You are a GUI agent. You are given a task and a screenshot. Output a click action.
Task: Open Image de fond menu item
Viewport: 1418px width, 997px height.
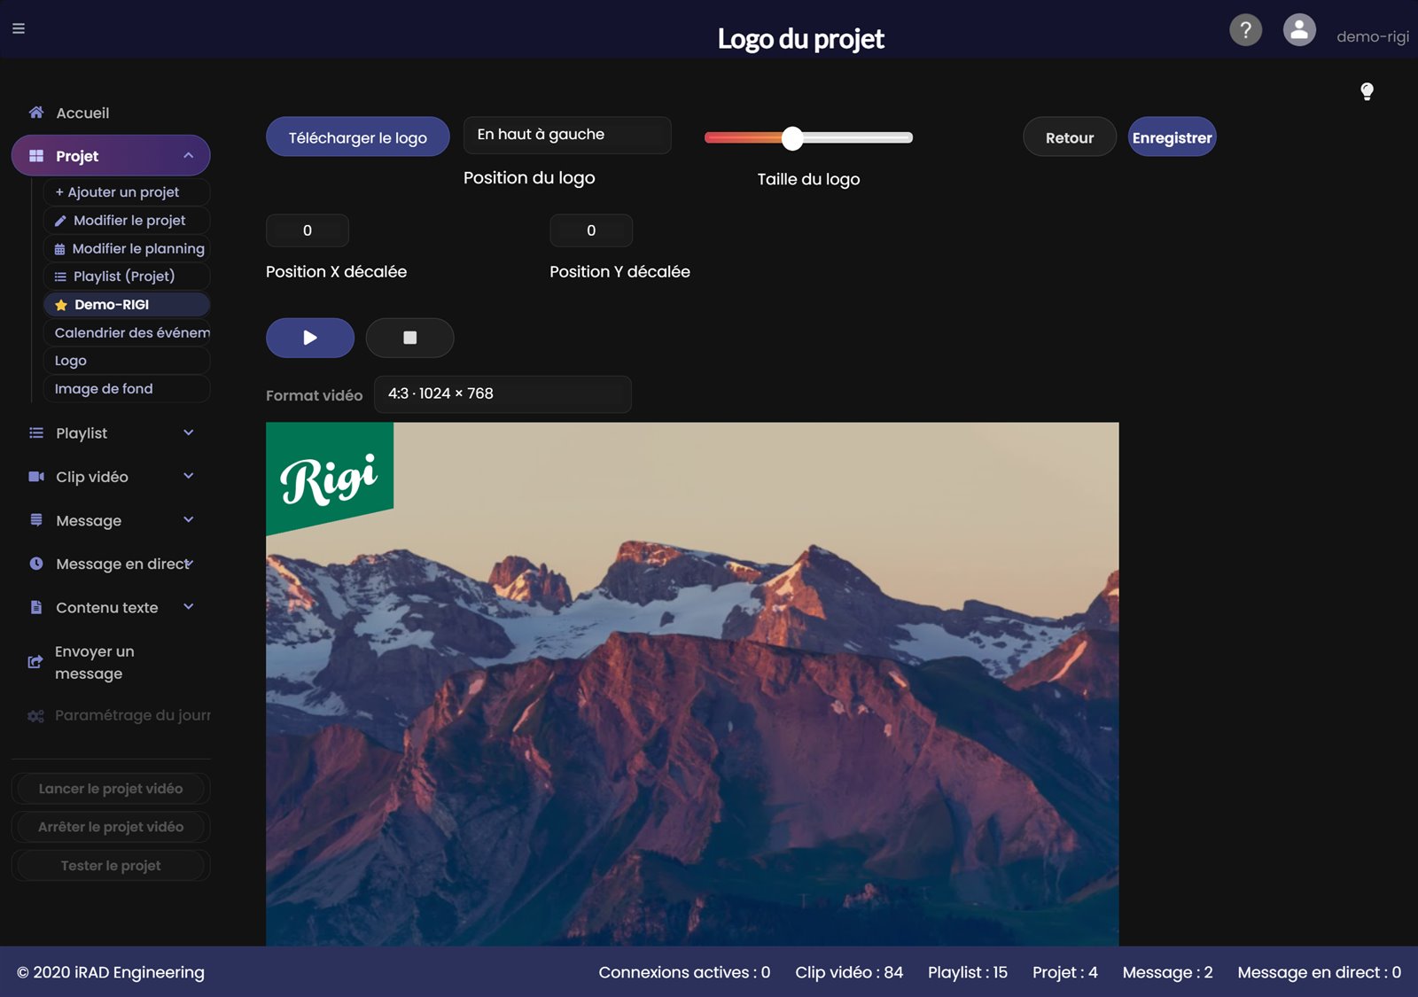click(126, 389)
